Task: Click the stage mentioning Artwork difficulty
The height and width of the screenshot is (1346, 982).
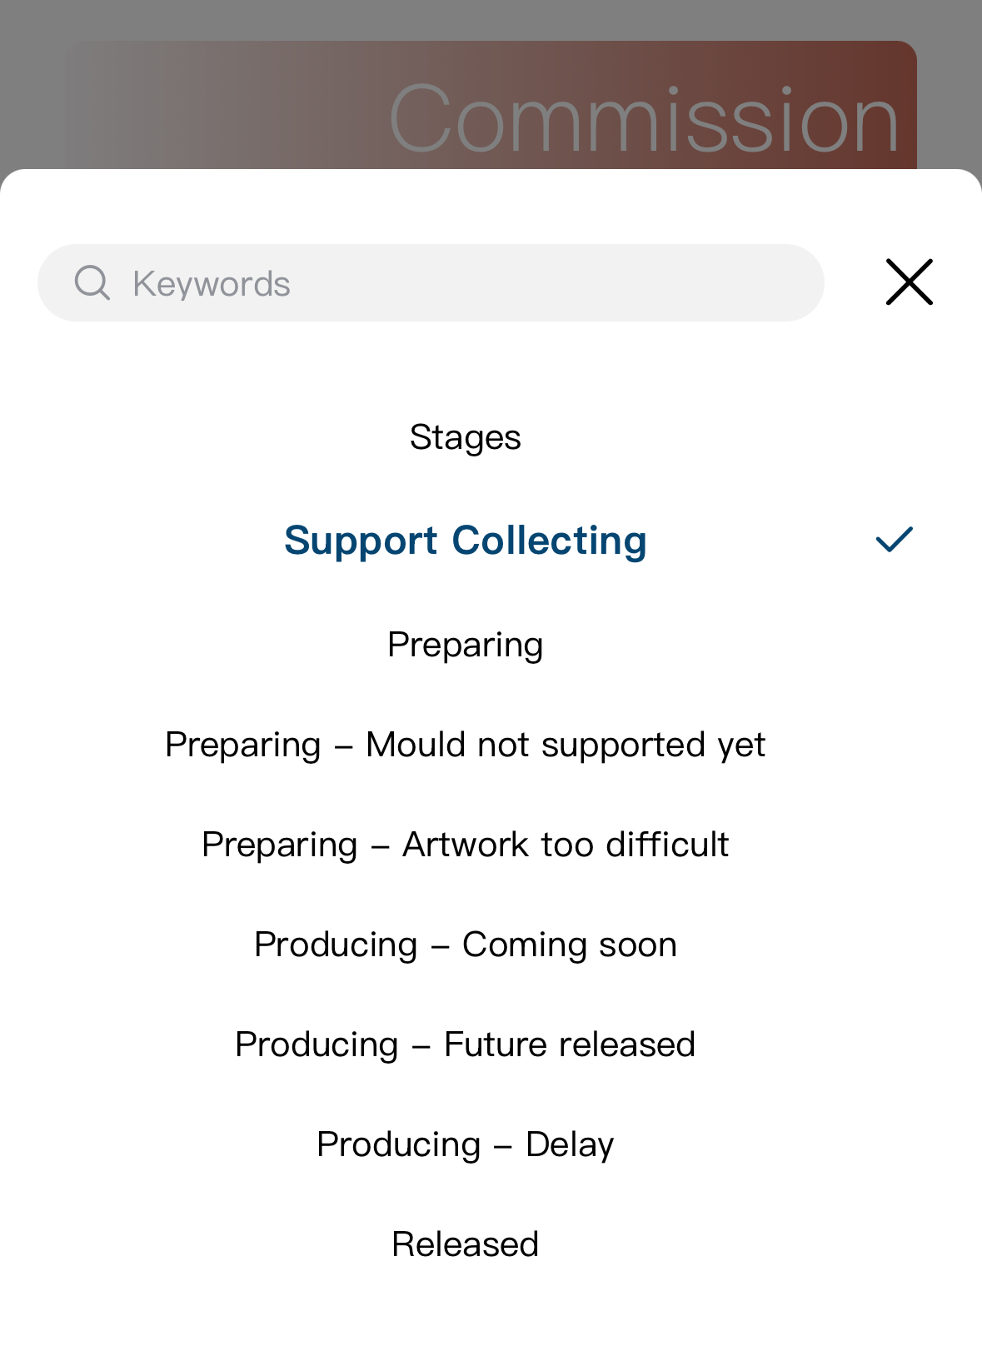Action: click(465, 845)
